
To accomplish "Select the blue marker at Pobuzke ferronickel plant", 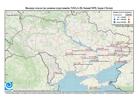I will pos(66,55).
